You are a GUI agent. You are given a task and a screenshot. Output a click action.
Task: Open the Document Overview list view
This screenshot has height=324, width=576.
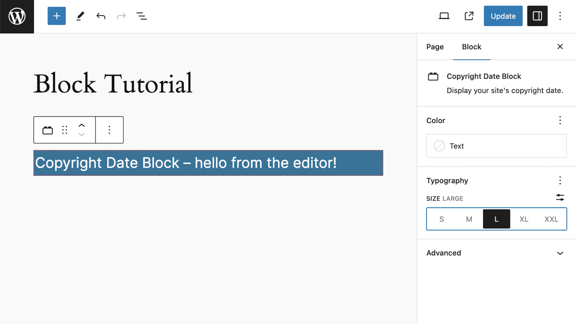(x=141, y=16)
